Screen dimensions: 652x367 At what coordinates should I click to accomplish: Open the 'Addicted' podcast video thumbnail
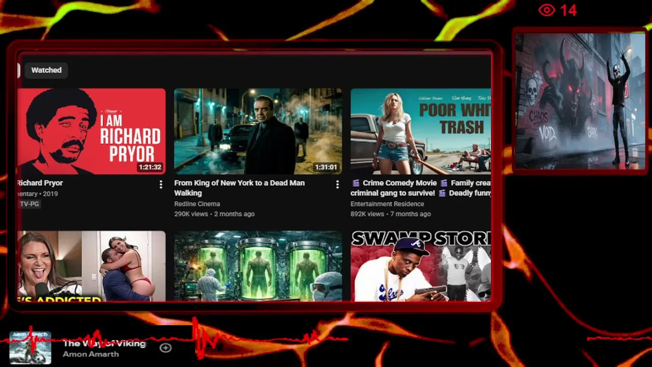click(91, 266)
